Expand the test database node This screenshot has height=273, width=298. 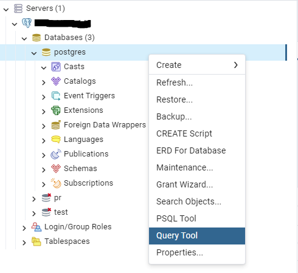pyautogui.click(x=34, y=214)
